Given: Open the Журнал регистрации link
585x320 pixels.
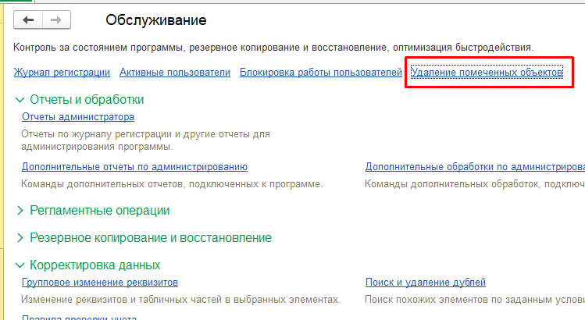Looking at the screenshot, I should pyautogui.click(x=62, y=72).
